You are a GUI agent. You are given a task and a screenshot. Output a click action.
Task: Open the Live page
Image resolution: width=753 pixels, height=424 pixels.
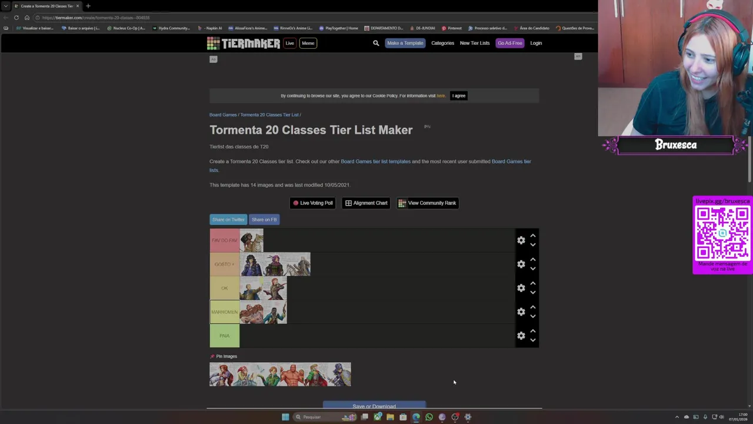click(289, 43)
